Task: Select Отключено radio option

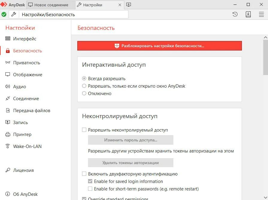Action: click(84, 93)
